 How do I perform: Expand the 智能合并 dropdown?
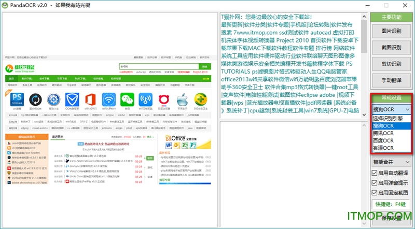click(x=391, y=162)
